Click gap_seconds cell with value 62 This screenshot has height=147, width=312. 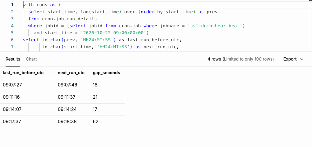point(108,121)
